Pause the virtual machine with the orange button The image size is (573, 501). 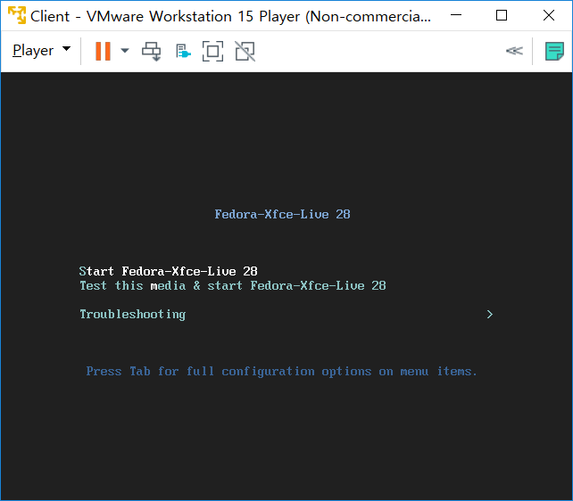click(103, 51)
